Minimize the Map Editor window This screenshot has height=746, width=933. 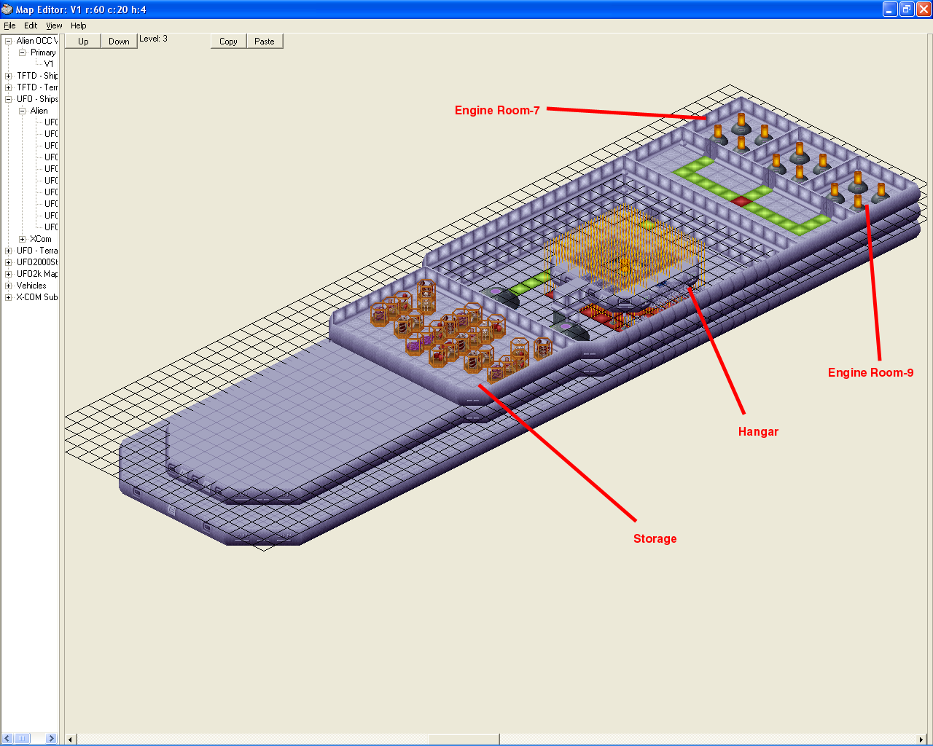(x=890, y=9)
